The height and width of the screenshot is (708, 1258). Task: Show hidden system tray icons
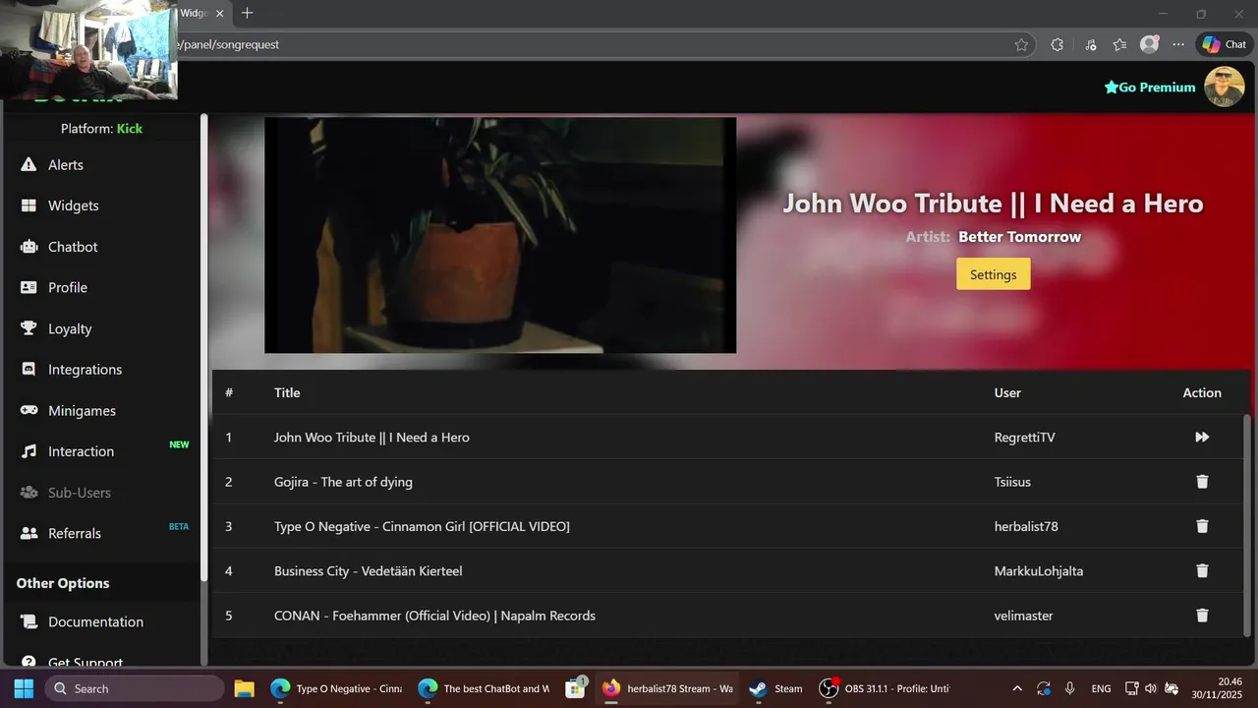pyautogui.click(x=1017, y=688)
